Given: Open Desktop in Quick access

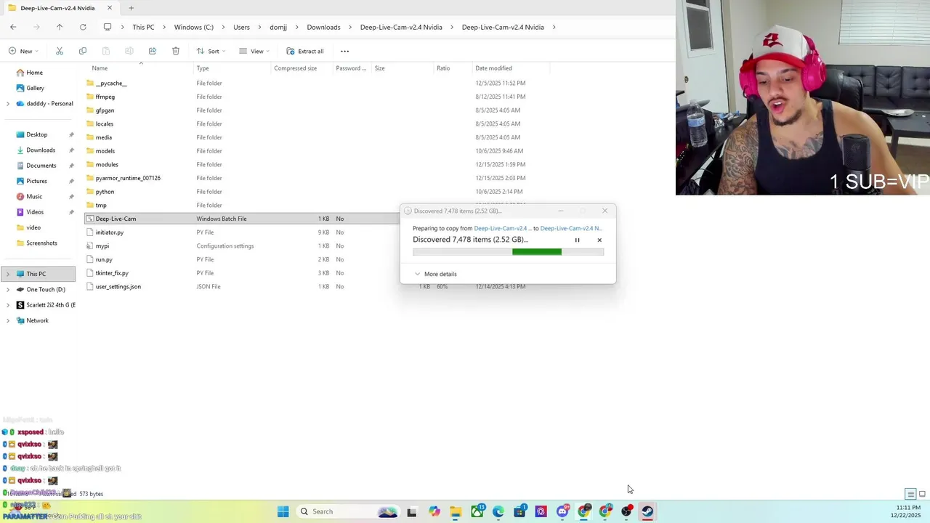Looking at the screenshot, I should click(37, 134).
